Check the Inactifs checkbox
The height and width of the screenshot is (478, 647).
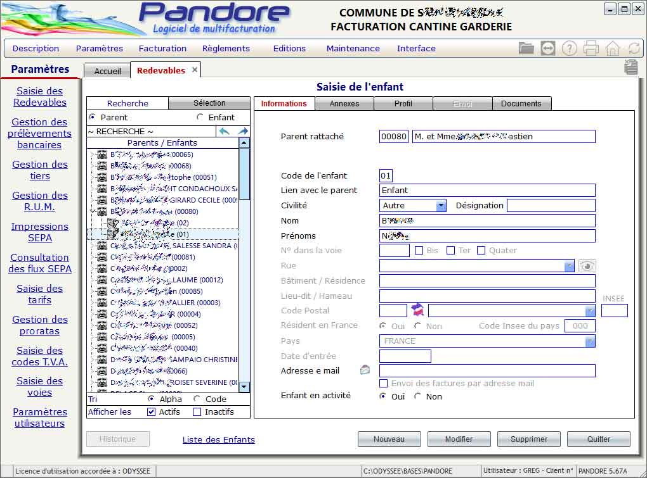pos(197,412)
